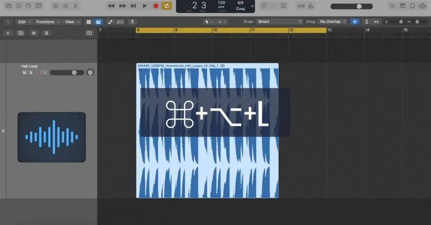This screenshot has height=225, width=431.
Task: Click the horizontal auto zoom icon
Action: tap(376, 22)
